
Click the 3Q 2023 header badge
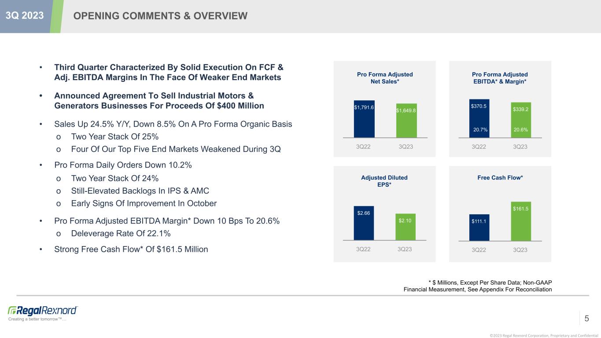(25, 16)
